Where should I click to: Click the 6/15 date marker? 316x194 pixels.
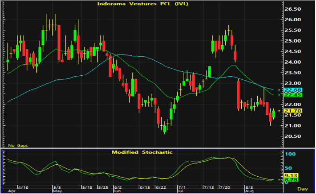(145, 187)
